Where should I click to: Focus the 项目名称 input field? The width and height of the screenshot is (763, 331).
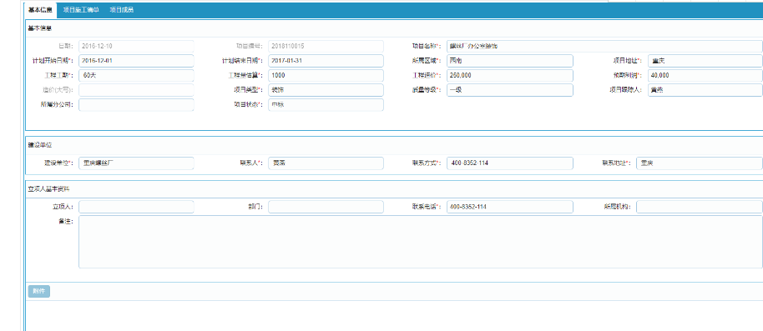604,46
